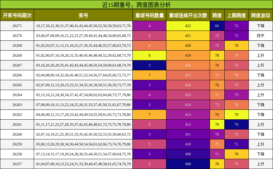Select the winning numbers row starting 04,06,09,12
The width and height of the screenshot is (273, 169).
click(83, 115)
